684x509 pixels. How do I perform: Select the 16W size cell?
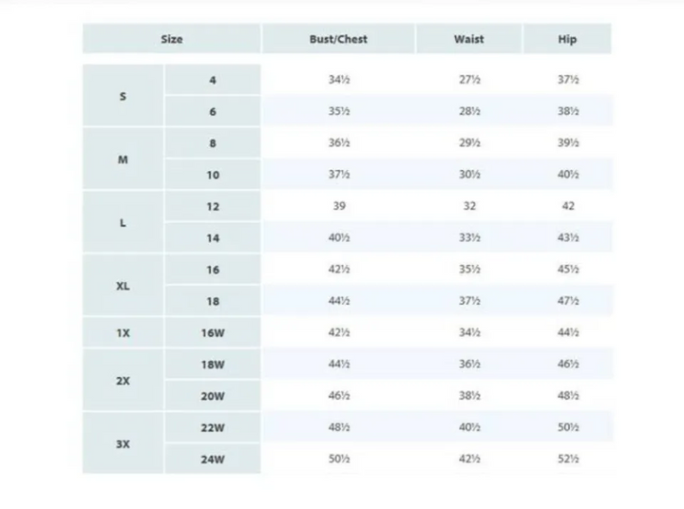[213, 333]
